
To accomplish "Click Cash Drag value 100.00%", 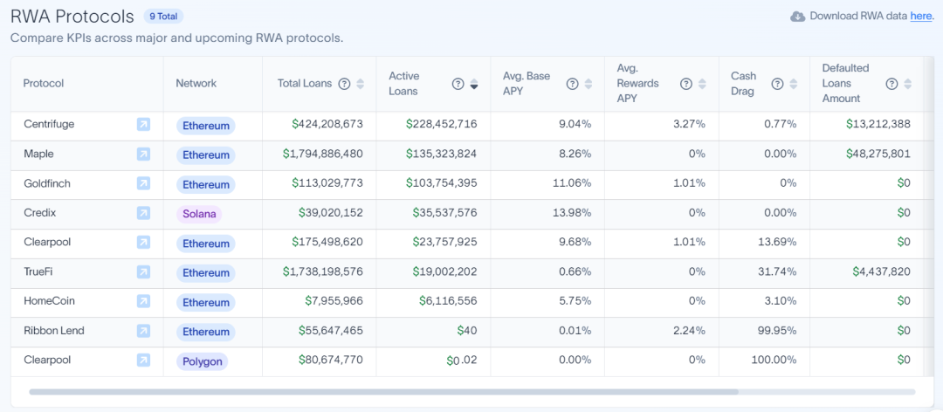I will [774, 360].
